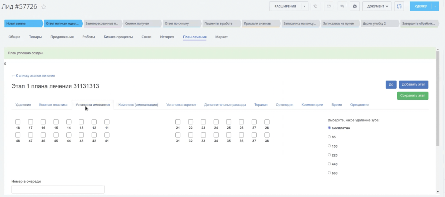
Task: Open the gear settings icon
Action: [x=355, y=6]
